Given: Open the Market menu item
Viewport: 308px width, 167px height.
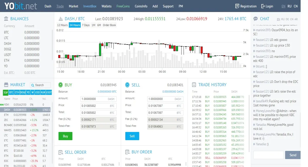Looking at the screenshot, I should pos(73,6).
